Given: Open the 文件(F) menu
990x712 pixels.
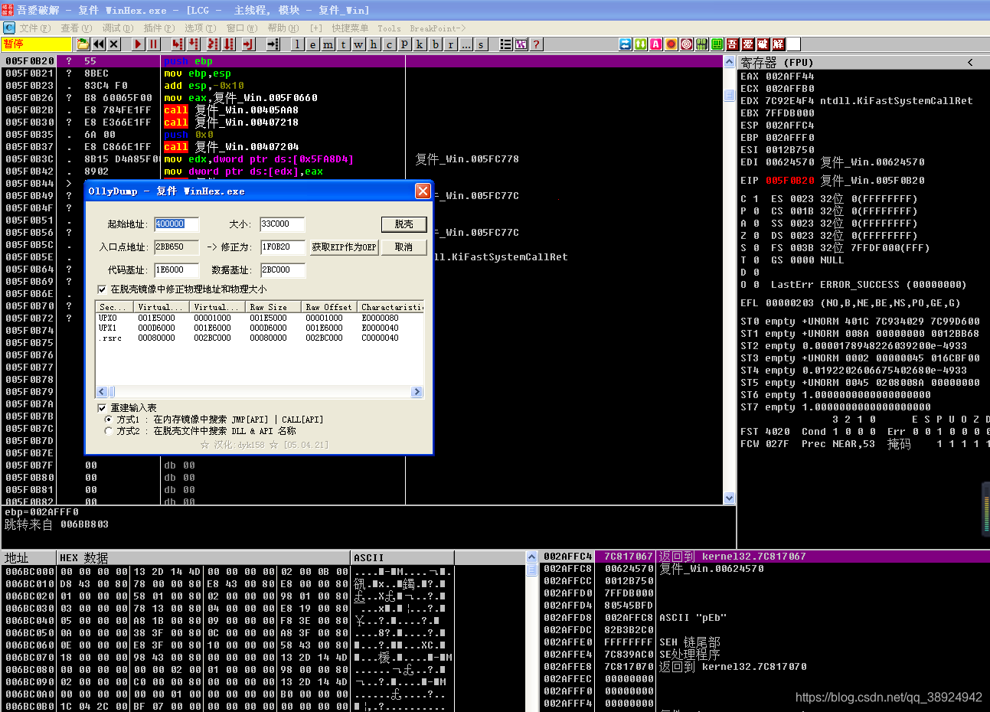Looking at the screenshot, I should [34, 28].
